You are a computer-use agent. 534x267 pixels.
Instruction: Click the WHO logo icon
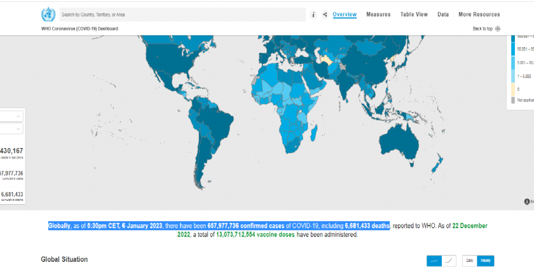pyautogui.click(x=48, y=15)
